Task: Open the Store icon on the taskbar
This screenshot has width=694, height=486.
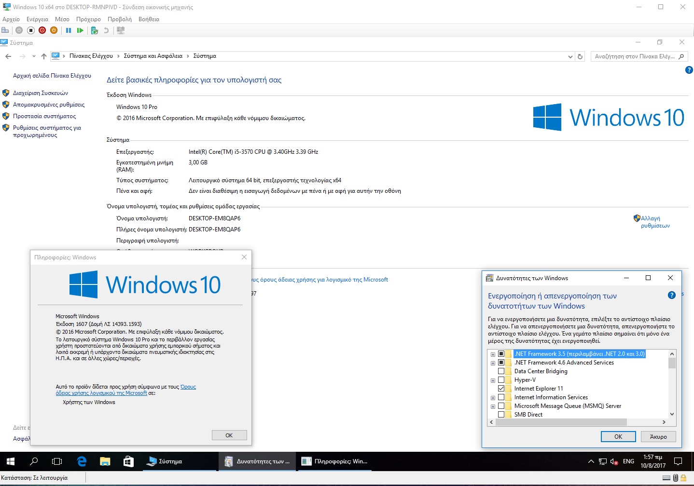Action: [x=128, y=461]
